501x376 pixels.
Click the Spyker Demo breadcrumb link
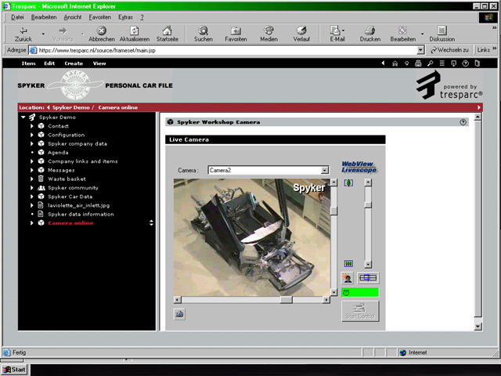coord(71,107)
